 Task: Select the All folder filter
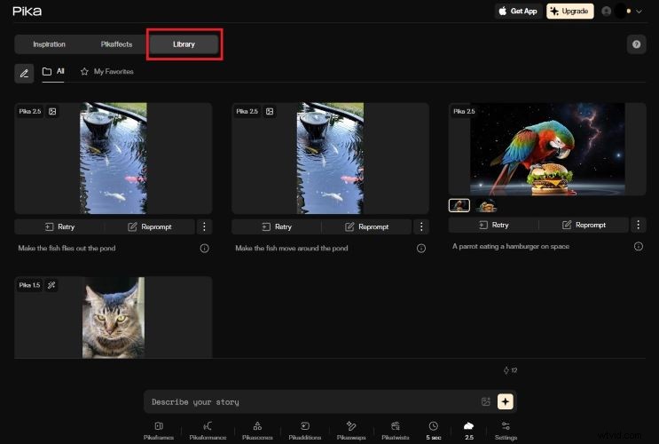(53, 72)
